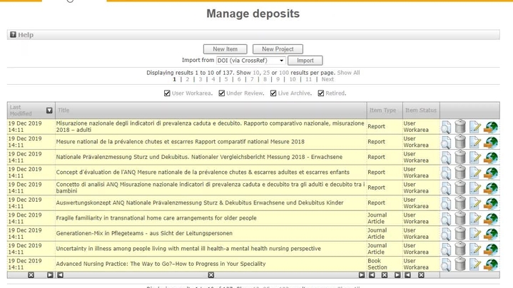Delete the Concept d'évaluation de l'ANQ item
513x288 pixels.
[x=460, y=173]
